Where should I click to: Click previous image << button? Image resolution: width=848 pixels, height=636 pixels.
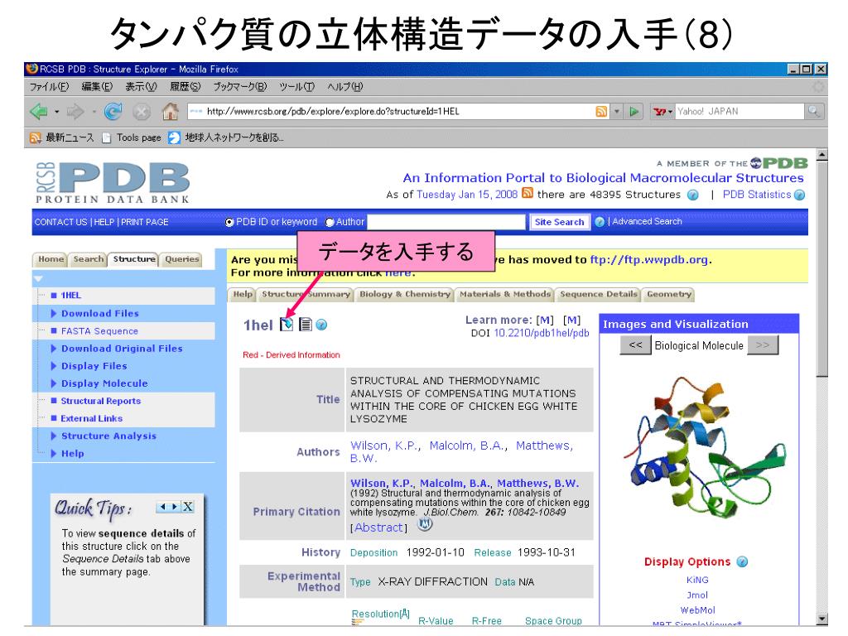pos(635,345)
